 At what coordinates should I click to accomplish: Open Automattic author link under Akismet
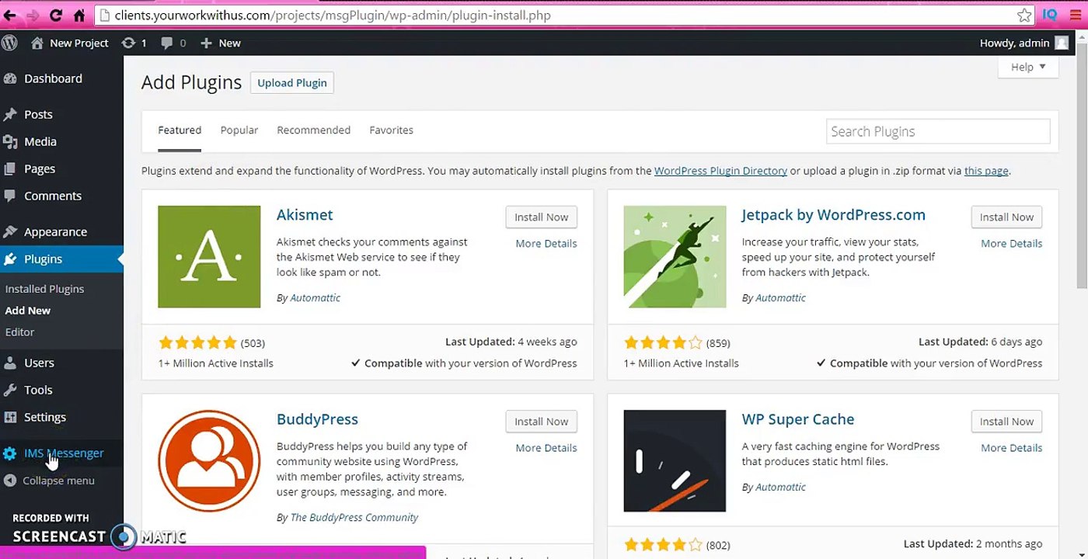(x=315, y=298)
